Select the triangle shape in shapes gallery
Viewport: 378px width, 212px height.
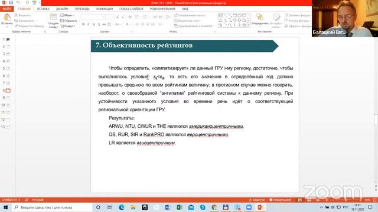(x=220, y=21)
